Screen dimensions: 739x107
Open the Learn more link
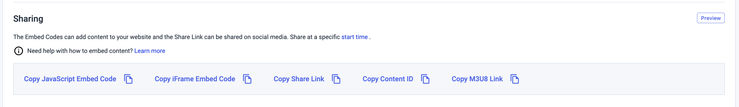[x=149, y=51]
